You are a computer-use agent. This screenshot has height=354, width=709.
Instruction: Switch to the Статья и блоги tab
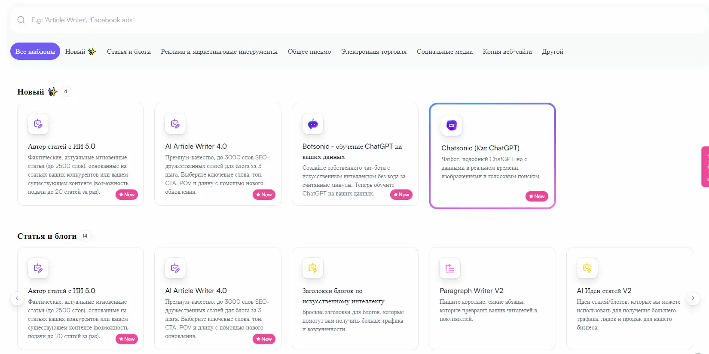pyautogui.click(x=128, y=52)
